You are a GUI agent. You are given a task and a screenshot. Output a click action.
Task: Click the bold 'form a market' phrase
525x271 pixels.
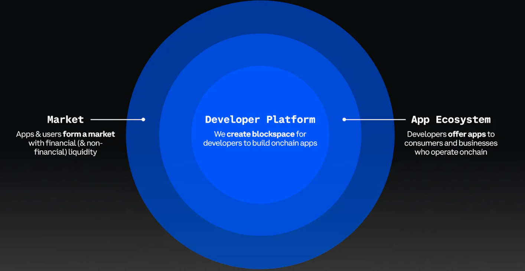click(89, 134)
